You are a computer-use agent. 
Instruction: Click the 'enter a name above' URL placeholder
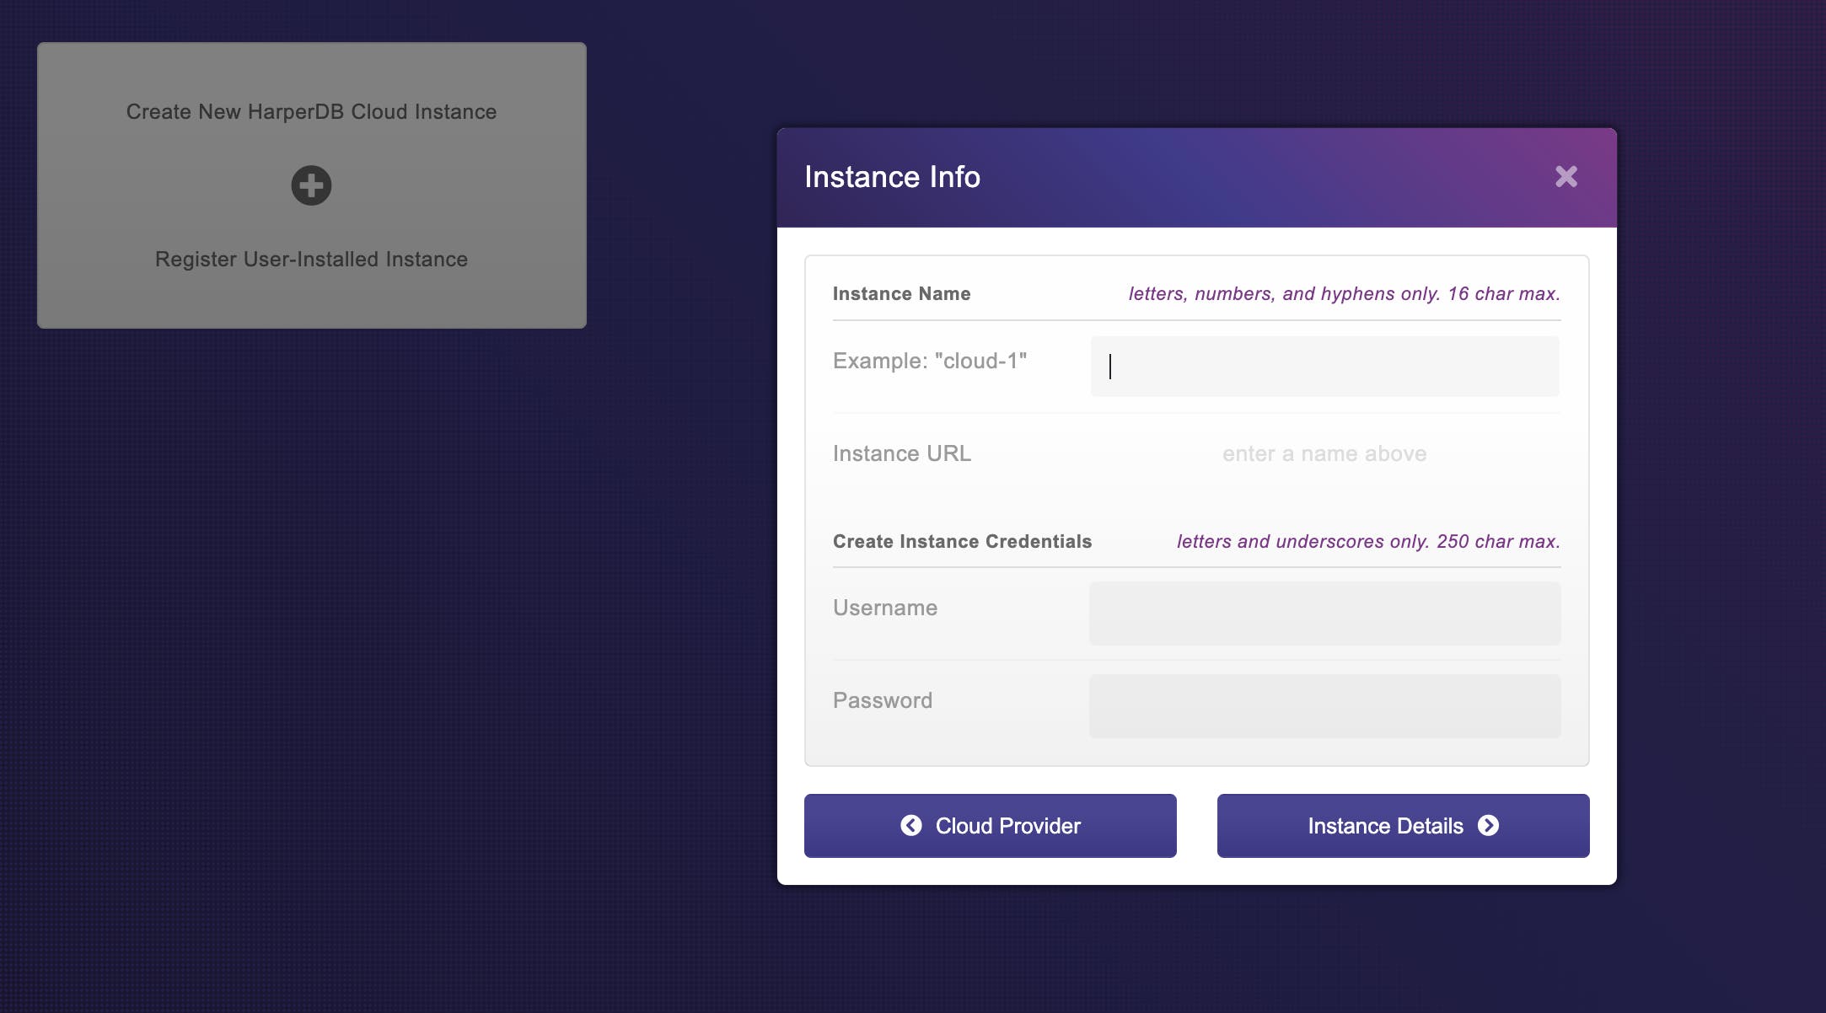coord(1324,454)
